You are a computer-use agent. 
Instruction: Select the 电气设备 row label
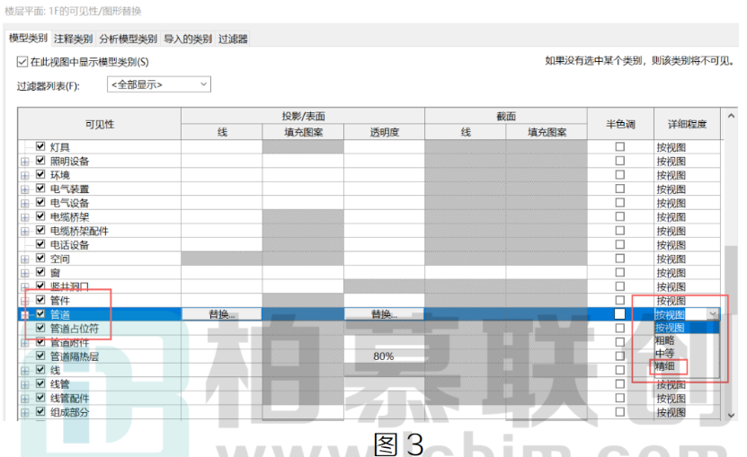click(x=69, y=203)
